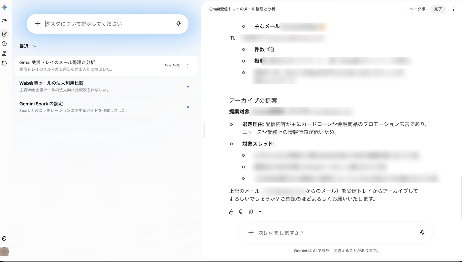The width and height of the screenshot is (462, 262).
Task: Click microphone in task description box
Action: (x=179, y=24)
